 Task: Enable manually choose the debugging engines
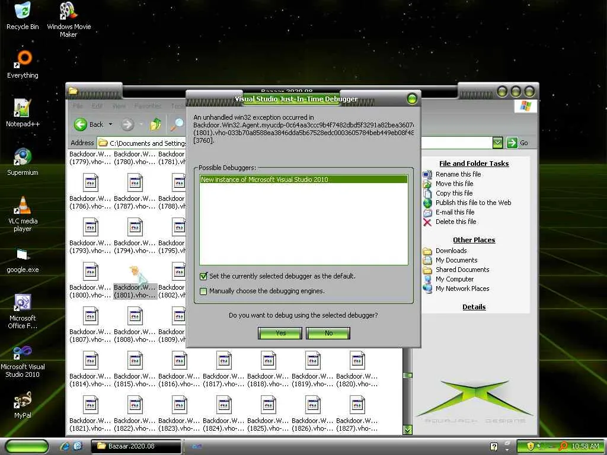[203, 291]
